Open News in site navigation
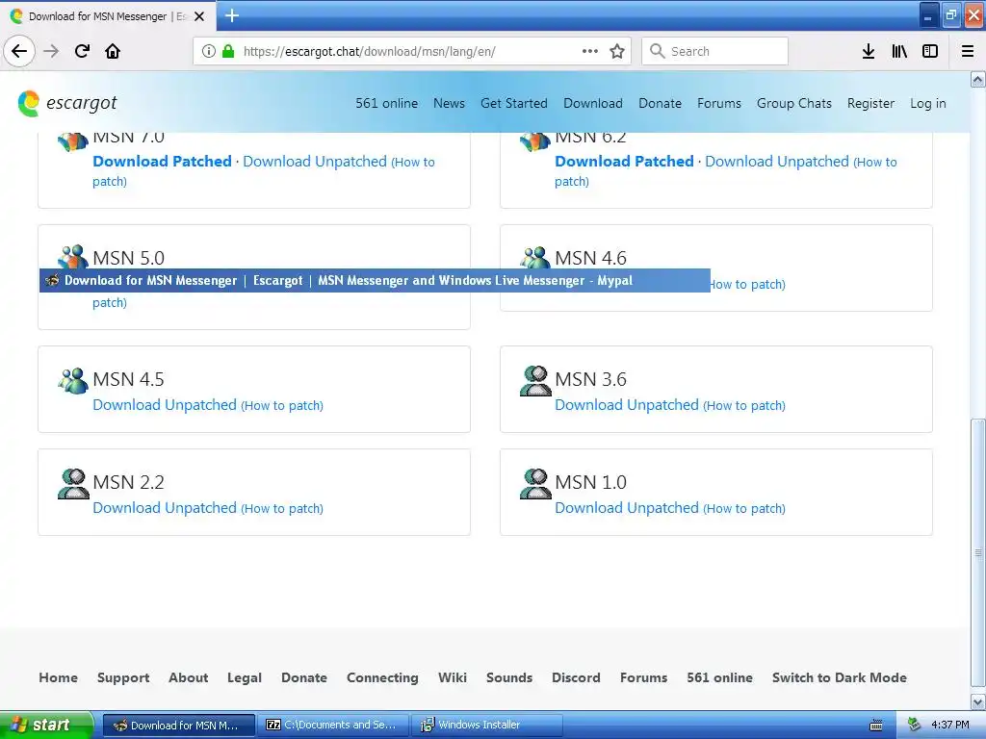Image resolution: width=986 pixels, height=739 pixels. tap(449, 103)
